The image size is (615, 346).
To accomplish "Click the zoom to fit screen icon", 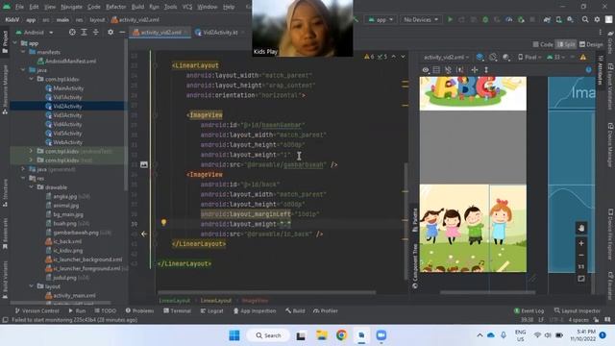I will click(x=581, y=278).
